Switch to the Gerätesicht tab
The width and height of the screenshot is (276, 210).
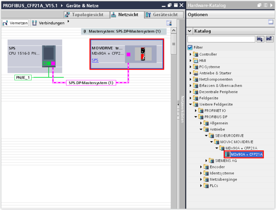[x=162, y=14]
